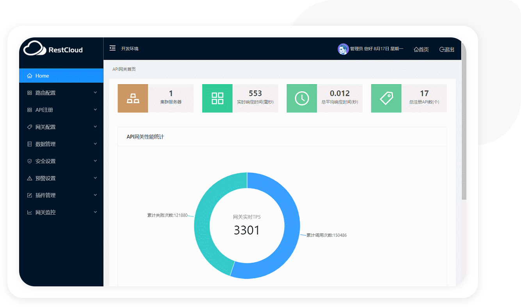Expand the API注册 menu chevron
521x307 pixels.
(95, 110)
